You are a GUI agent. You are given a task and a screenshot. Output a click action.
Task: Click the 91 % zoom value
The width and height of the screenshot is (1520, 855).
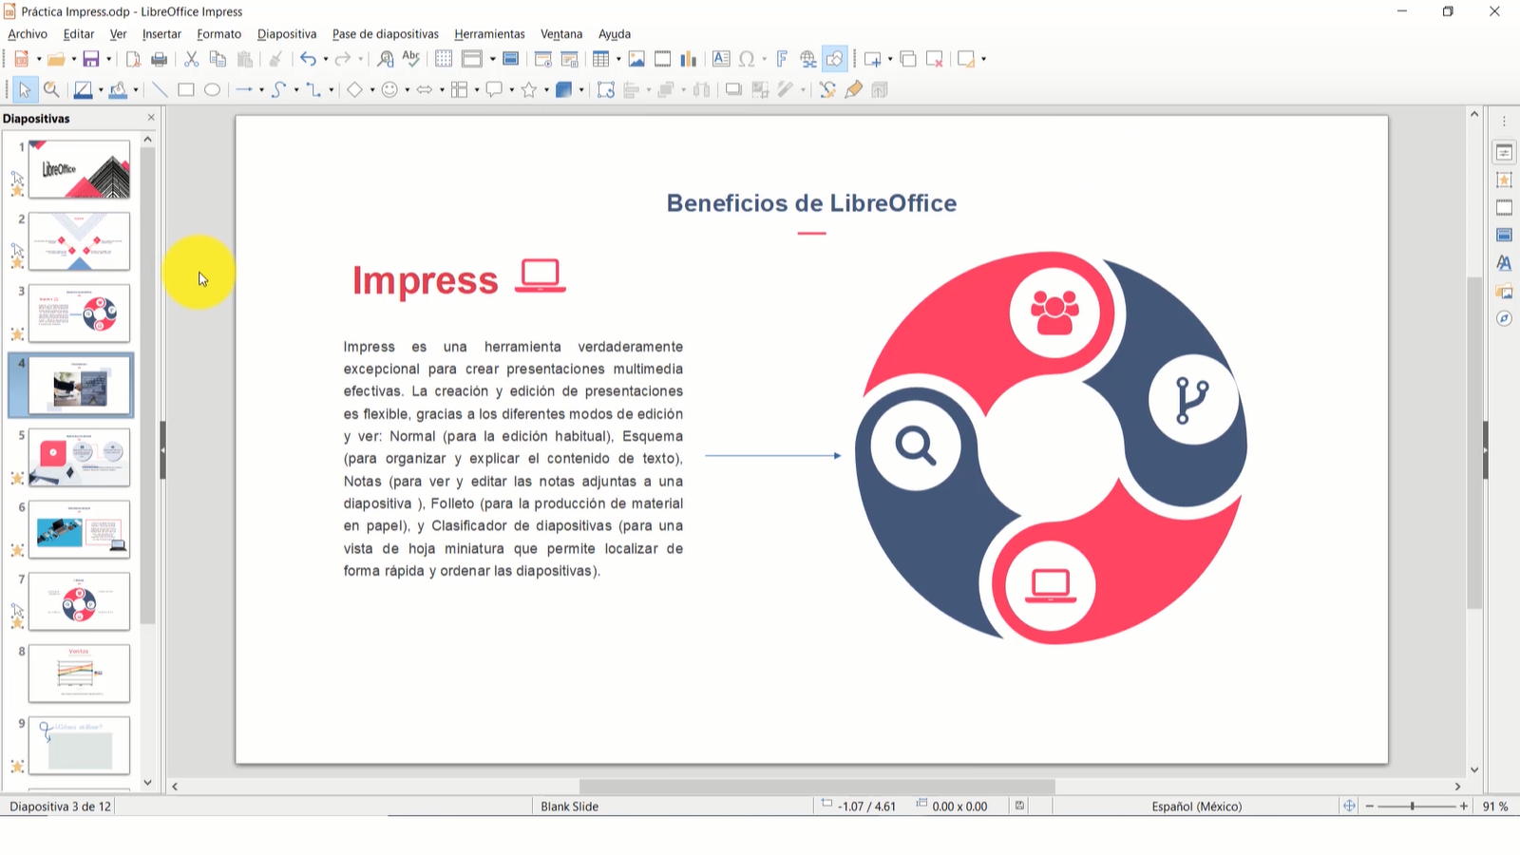click(1495, 807)
